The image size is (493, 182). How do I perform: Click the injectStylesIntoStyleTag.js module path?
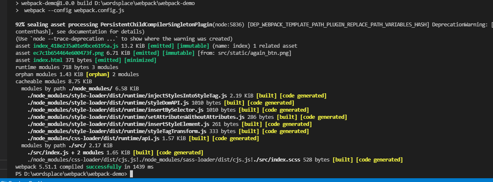tap(127, 96)
